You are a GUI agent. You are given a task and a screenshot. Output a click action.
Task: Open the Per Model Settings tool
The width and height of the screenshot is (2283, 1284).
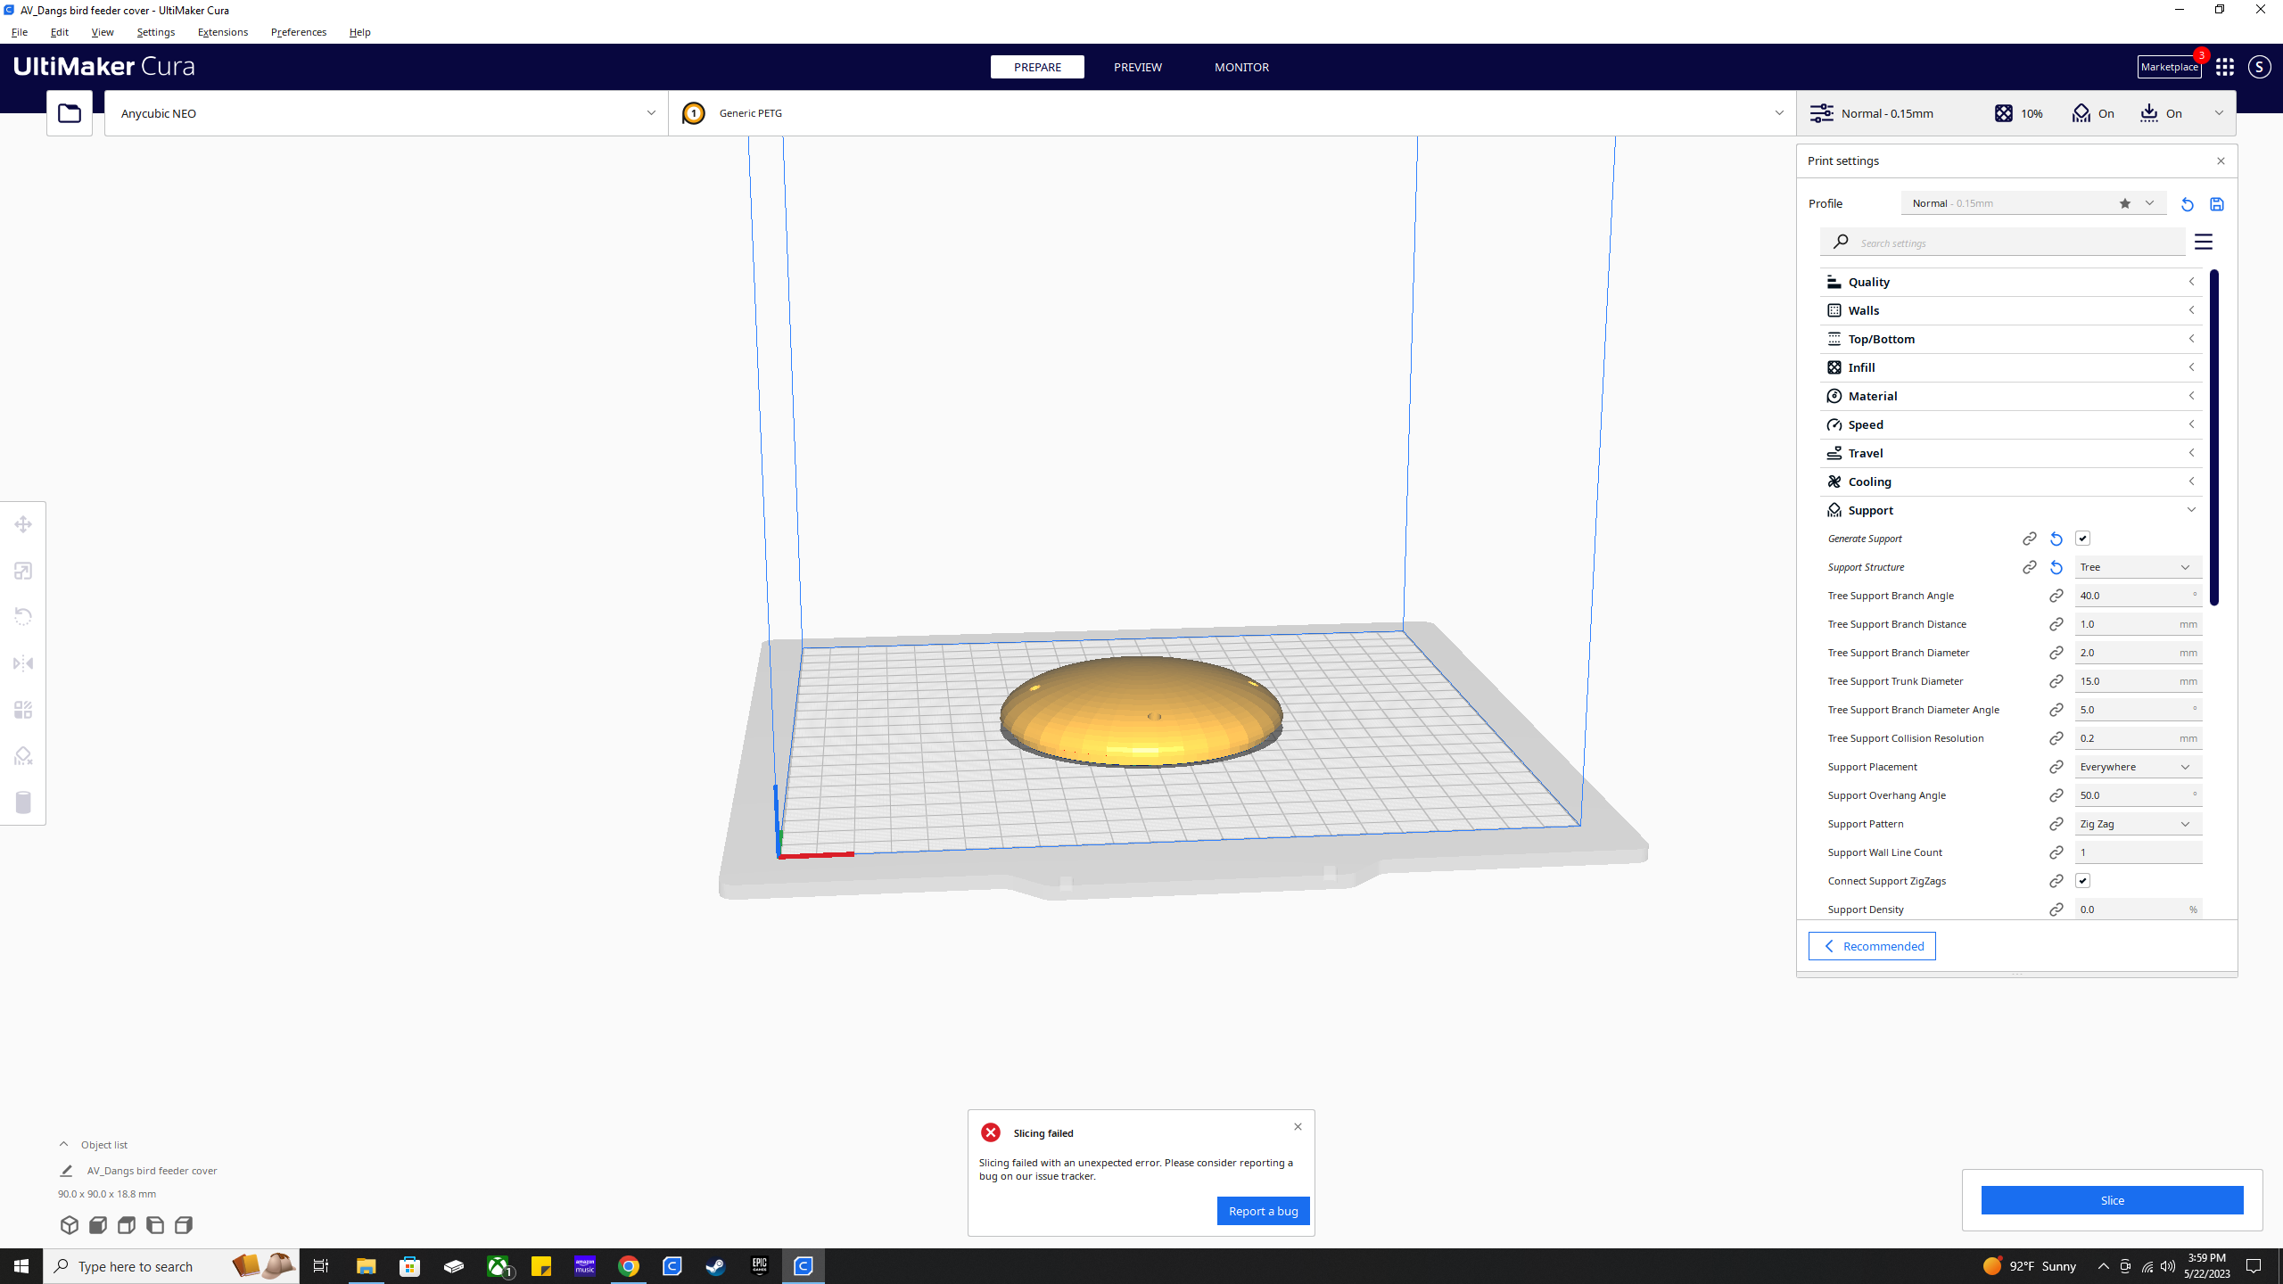(x=22, y=709)
